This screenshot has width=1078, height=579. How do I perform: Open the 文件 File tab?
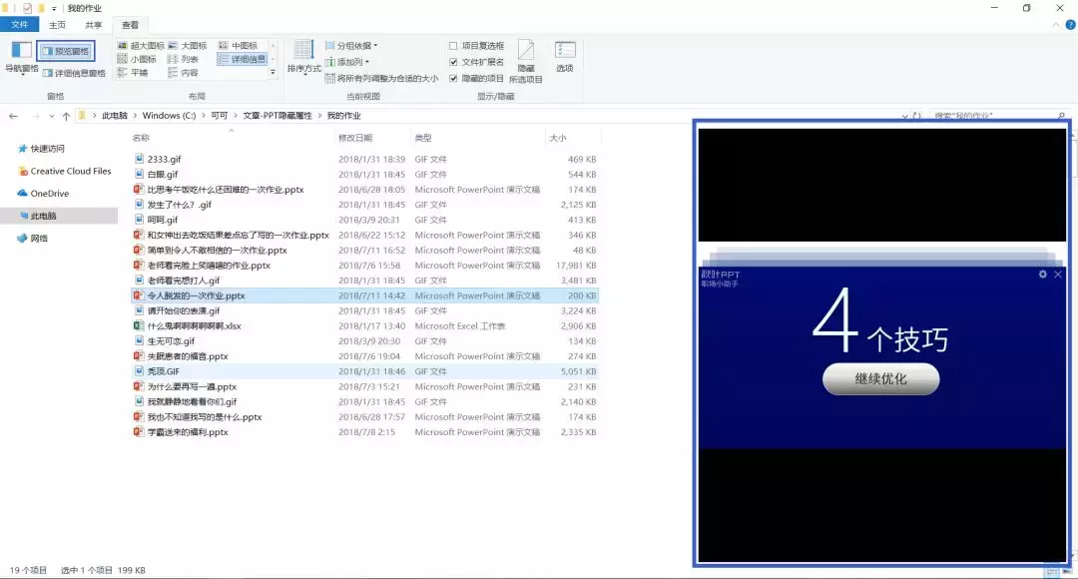click(x=19, y=25)
